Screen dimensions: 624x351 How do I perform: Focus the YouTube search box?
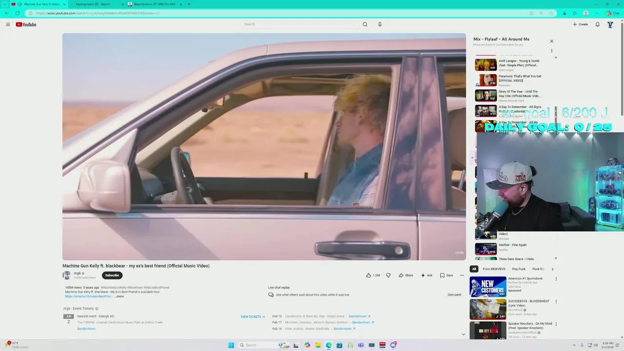301,24
